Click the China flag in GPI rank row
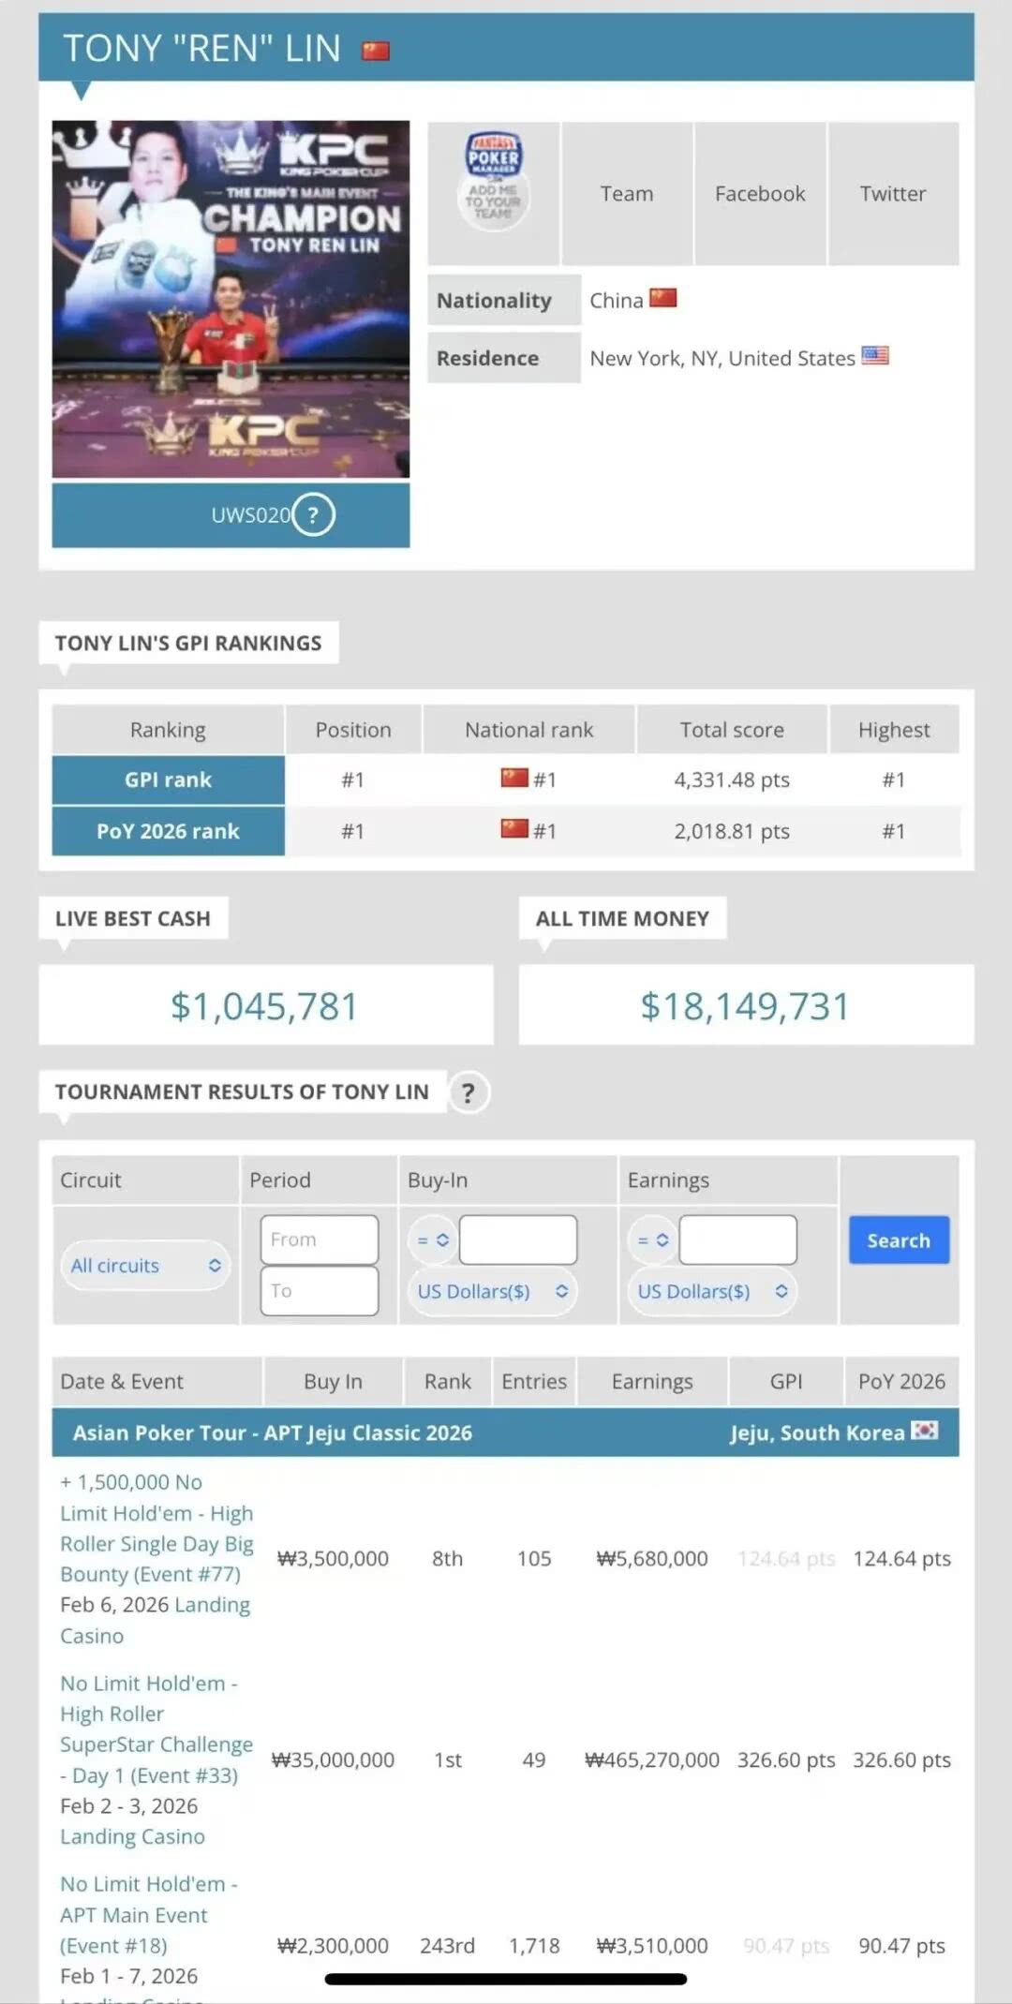The height and width of the screenshot is (2004, 1012). pyautogui.click(x=514, y=778)
